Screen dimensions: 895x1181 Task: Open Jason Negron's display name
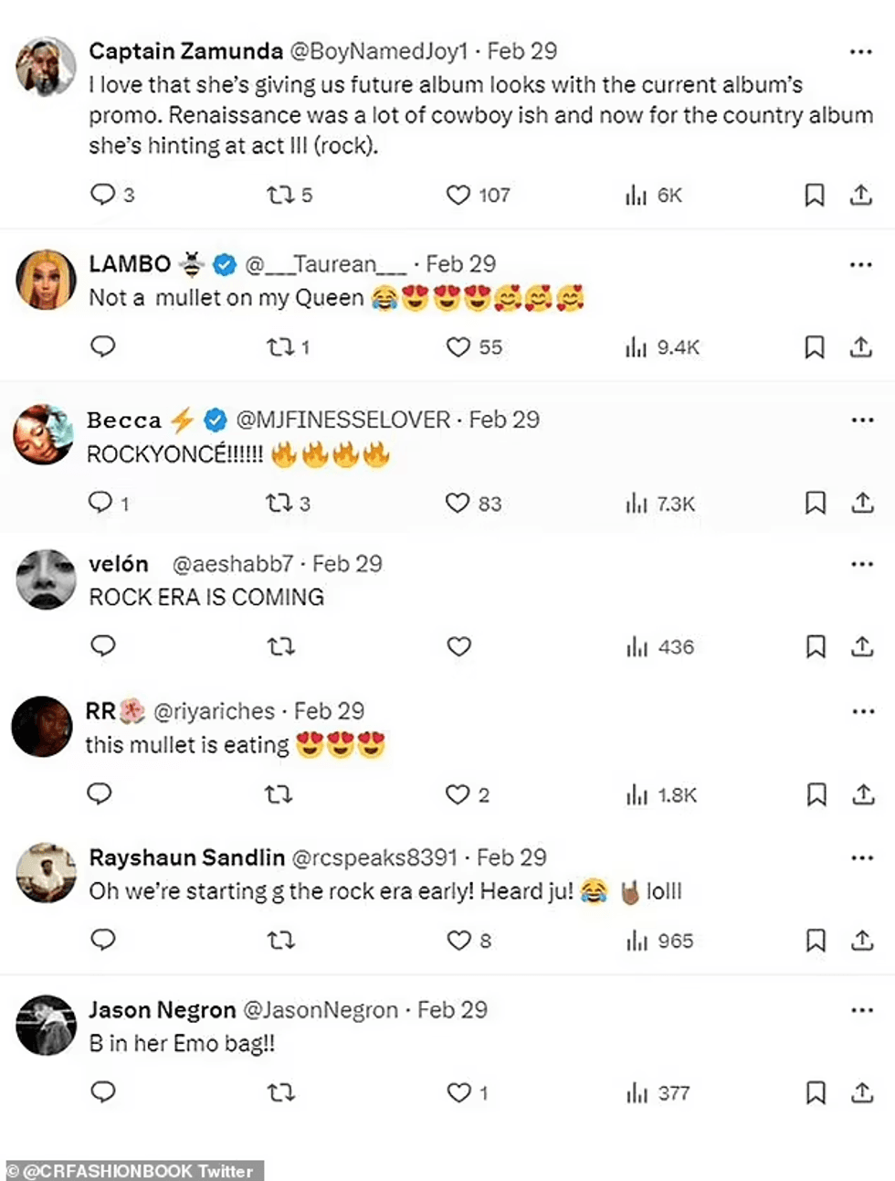coord(162,1010)
